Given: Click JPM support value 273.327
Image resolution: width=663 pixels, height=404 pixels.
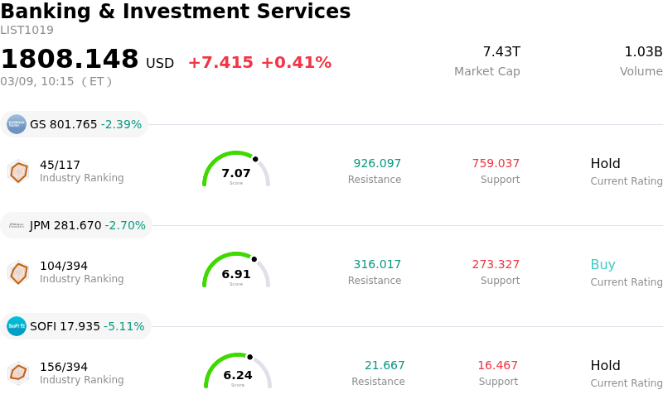Looking at the screenshot, I should point(496,265).
